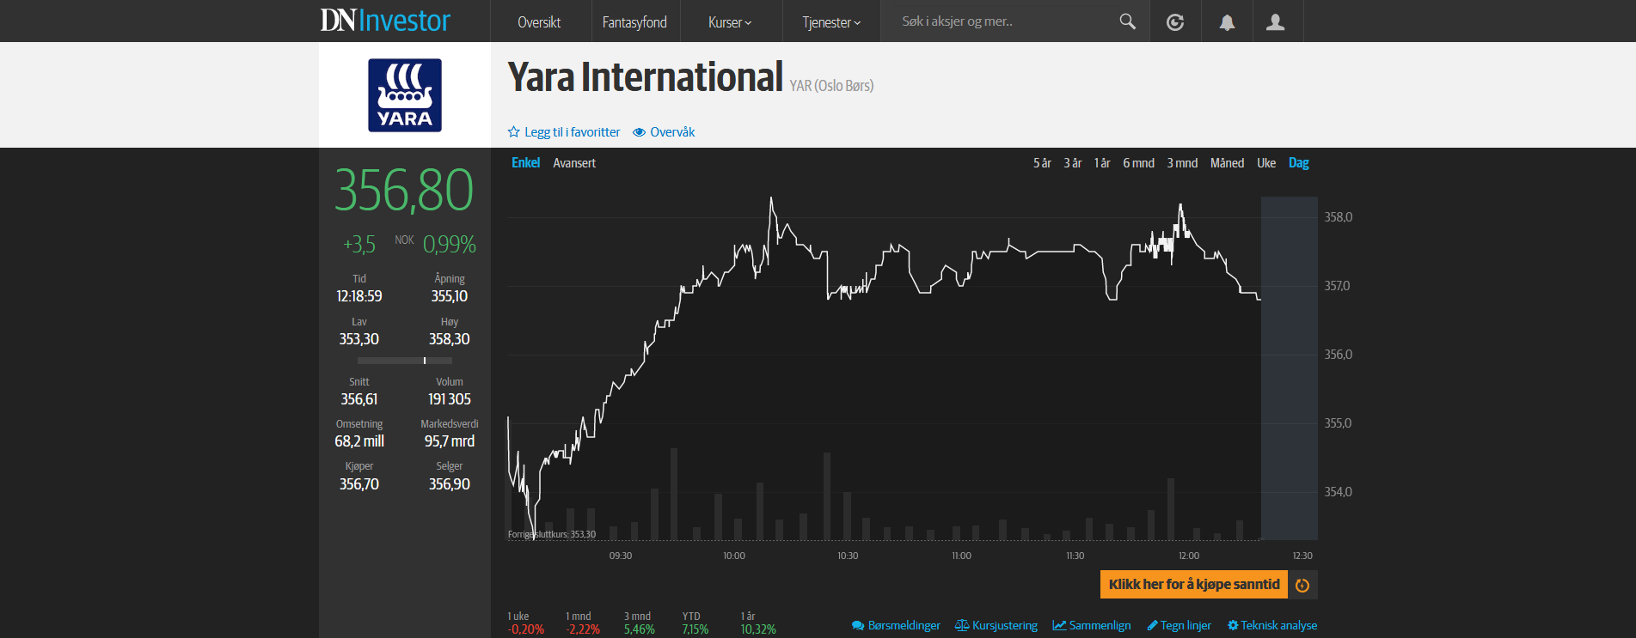Focus the 'Søk i aksjer og mer' search field

tap(1002, 21)
